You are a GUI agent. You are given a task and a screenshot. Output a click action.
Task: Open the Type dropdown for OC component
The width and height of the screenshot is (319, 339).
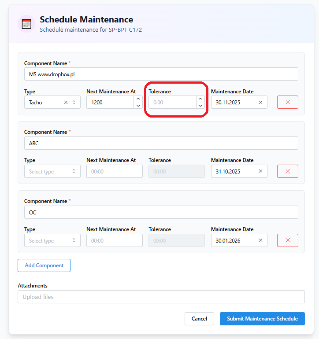pyautogui.click(x=52, y=241)
